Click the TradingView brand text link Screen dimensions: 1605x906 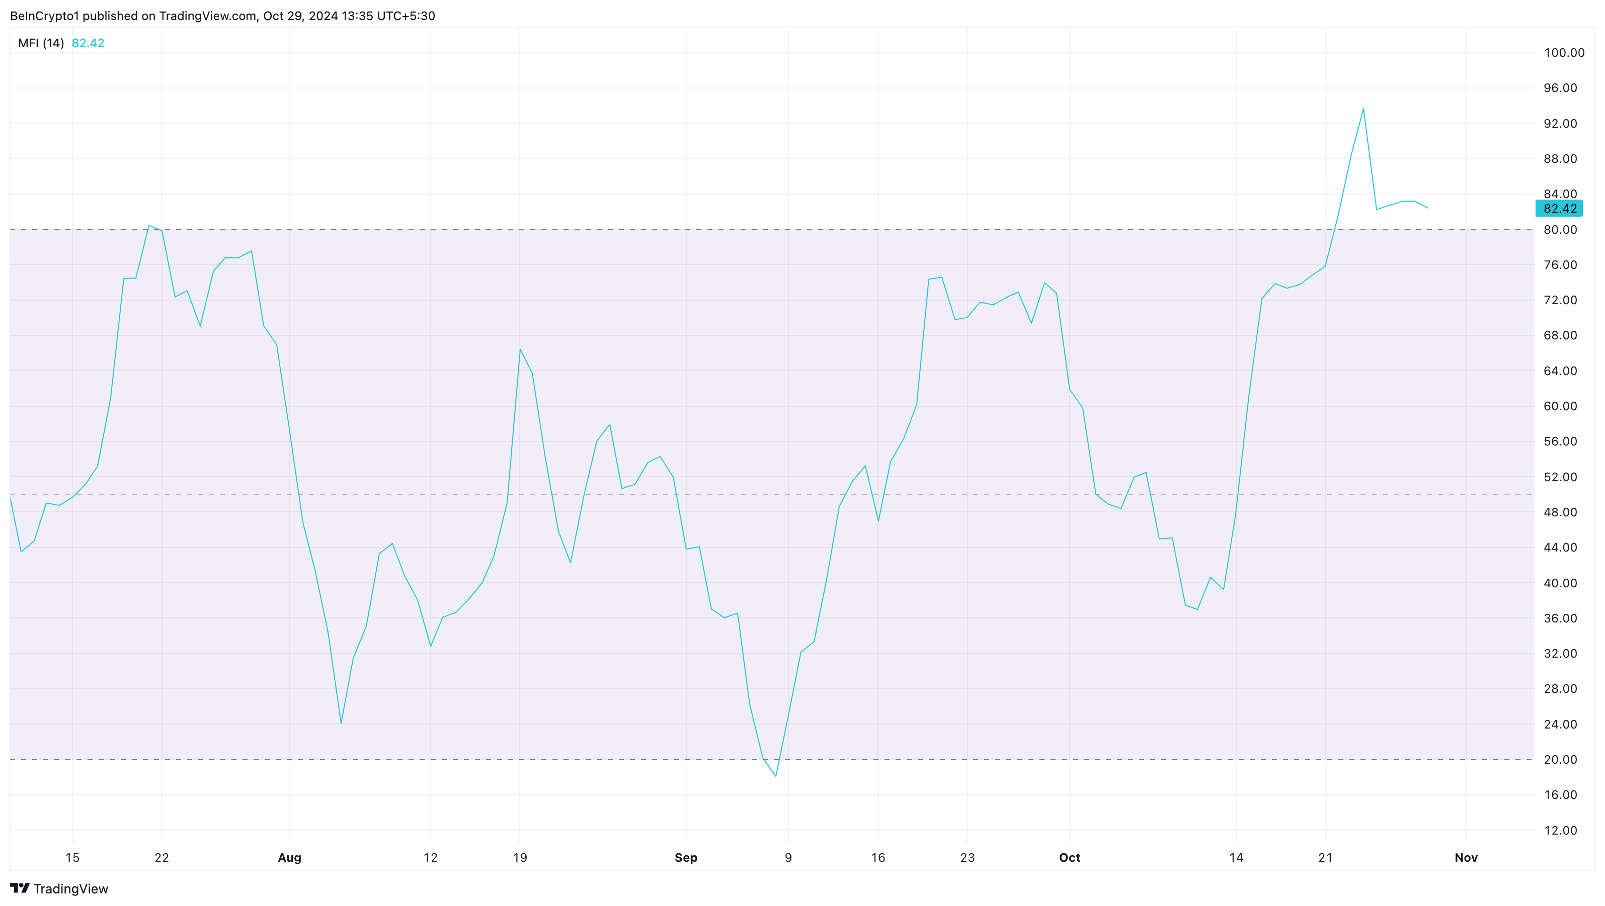tap(70, 888)
